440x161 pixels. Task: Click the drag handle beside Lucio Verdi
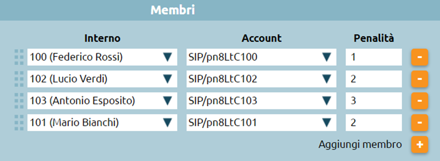(x=19, y=79)
